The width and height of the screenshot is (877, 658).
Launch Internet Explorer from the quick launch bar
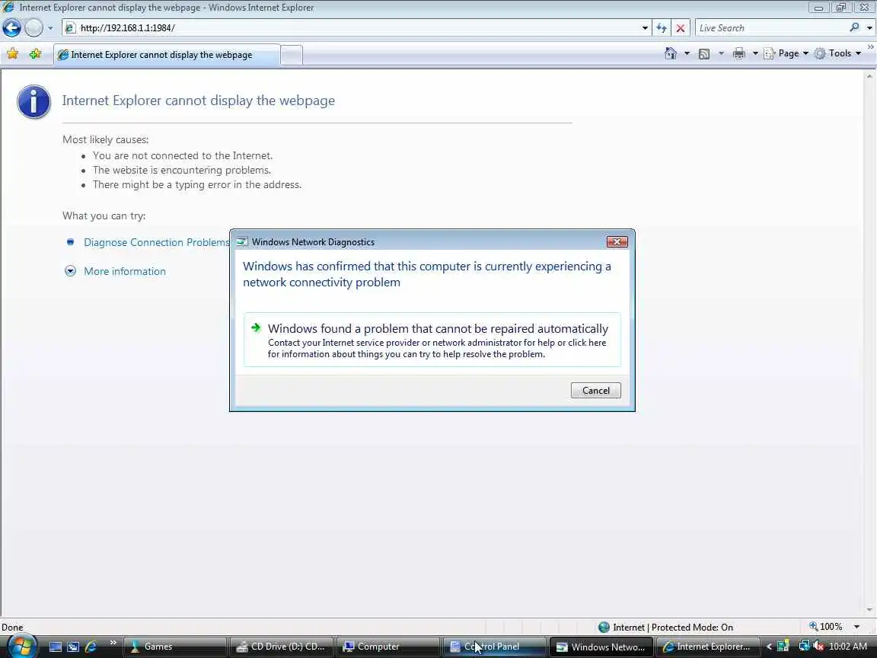pos(91,647)
